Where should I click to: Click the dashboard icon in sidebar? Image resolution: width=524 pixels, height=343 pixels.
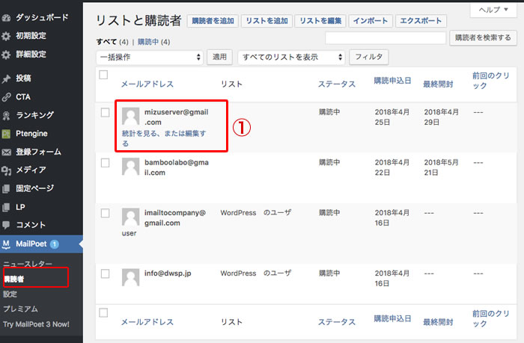pos(7,17)
